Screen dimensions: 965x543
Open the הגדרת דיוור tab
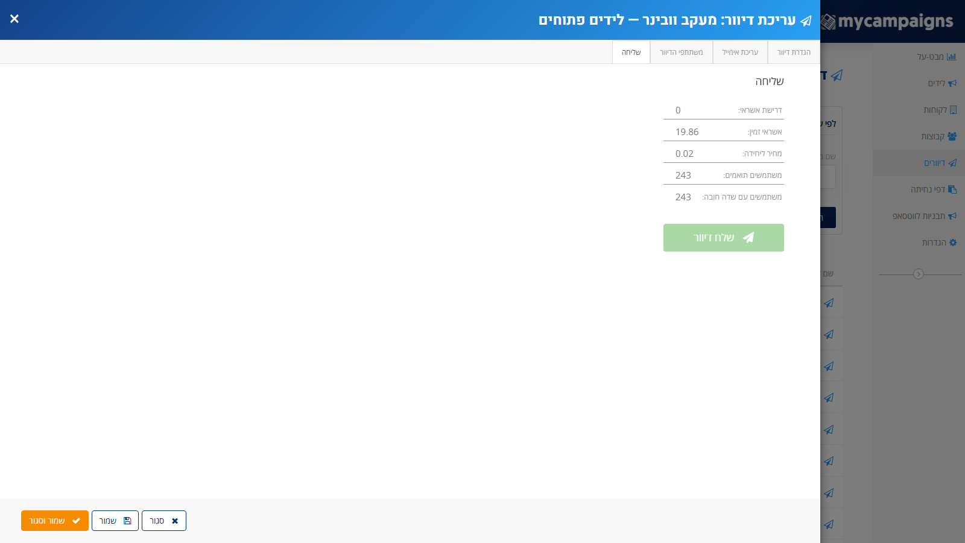click(x=794, y=52)
